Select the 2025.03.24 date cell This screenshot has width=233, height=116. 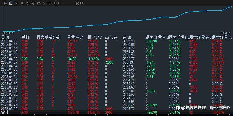point(9,101)
